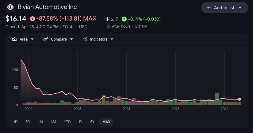This screenshot has width=253, height=133.
Task: Choose the YTD time range
Action: click(x=67, y=122)
